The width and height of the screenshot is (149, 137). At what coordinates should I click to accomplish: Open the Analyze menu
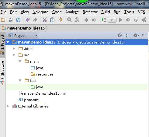pyautogui.click(x=72, y=12)
